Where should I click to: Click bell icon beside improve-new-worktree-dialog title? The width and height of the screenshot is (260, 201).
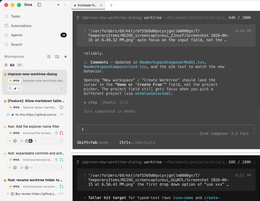[x=5, y=74]
